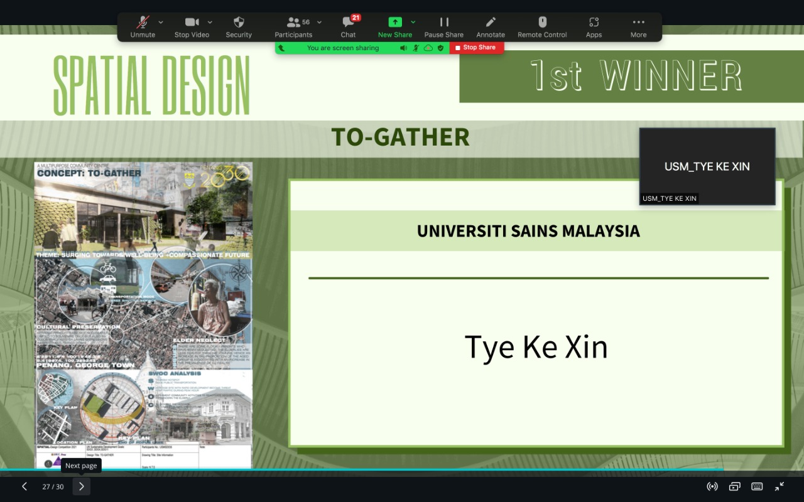The image size is (804, 502).
Task: Open audio options arrow beside Unmute
Action: [x=161, y=22]
